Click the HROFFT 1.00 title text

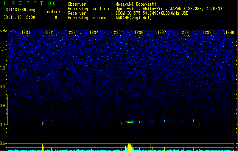click(30, 3)
